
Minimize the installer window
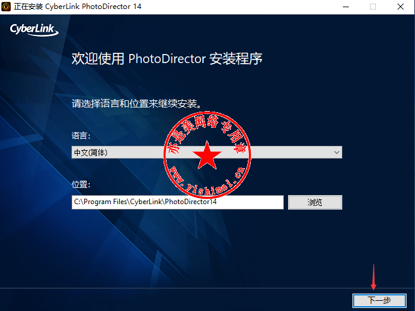[x=346, y=7]
